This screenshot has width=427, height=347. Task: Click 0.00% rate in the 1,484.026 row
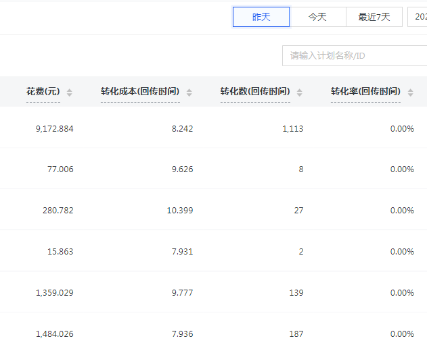tap(402, 333)
